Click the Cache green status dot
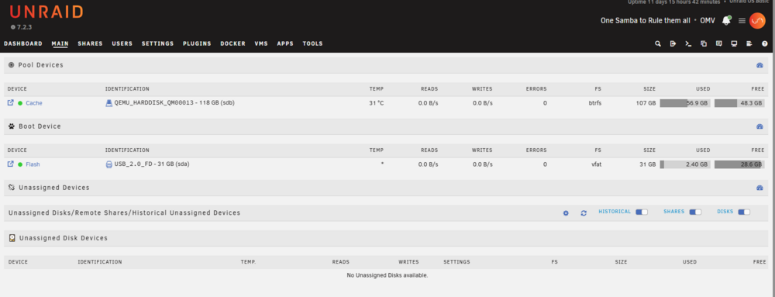 [x=20, y=103]
